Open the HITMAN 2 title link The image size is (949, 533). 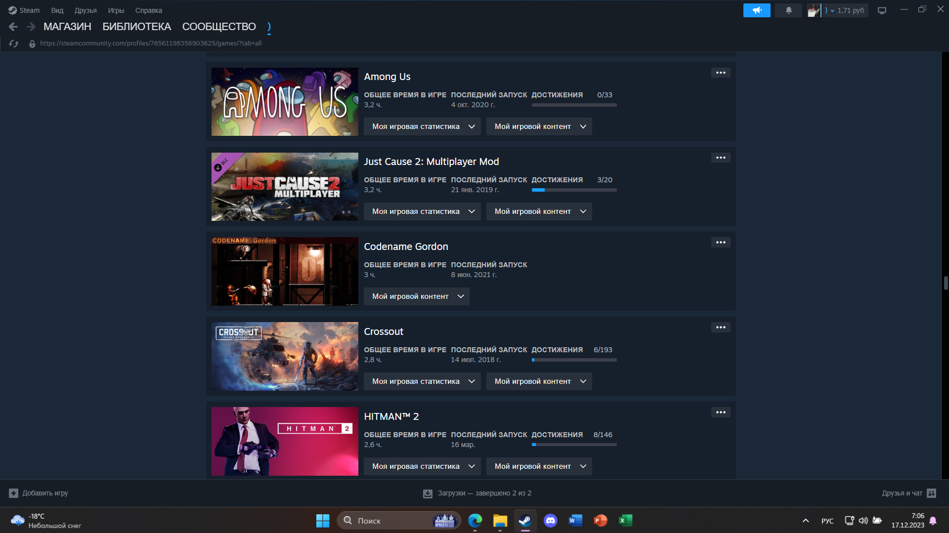[x=391, y=416]
